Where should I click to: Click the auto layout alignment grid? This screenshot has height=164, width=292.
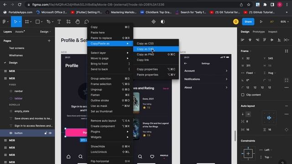pos(269,118)
